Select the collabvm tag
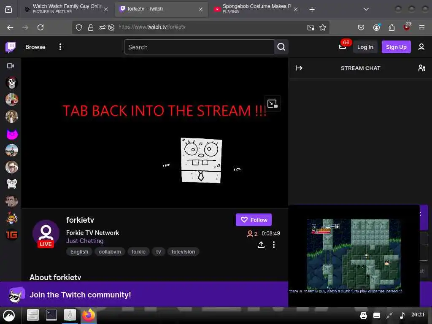Viewport: 432px width, 324px height. point(110,252)
